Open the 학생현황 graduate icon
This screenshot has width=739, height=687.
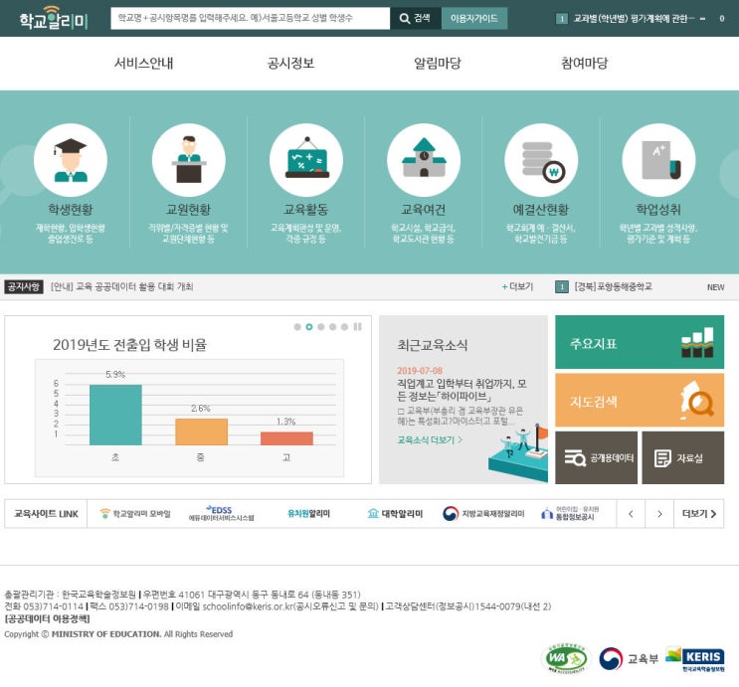71,160
